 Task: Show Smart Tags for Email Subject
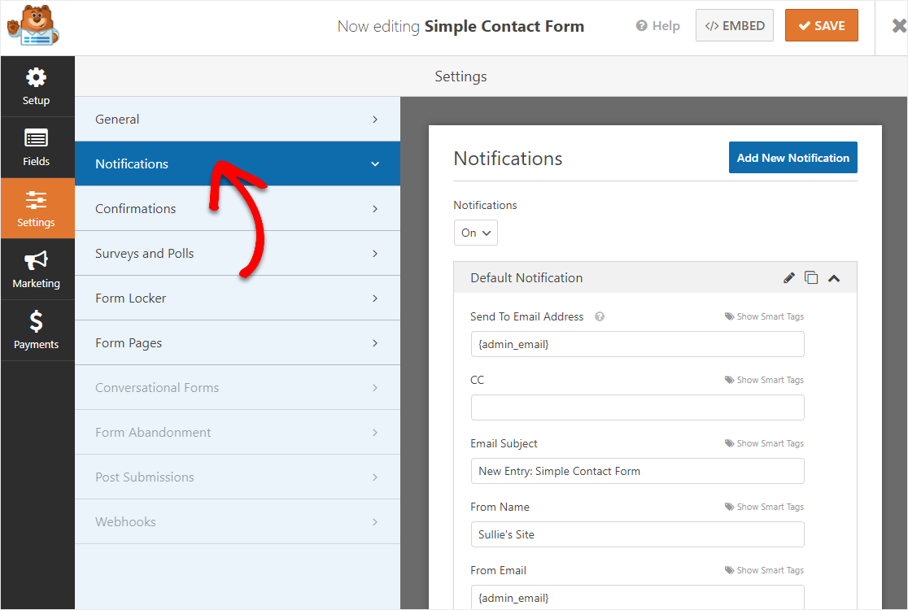(764, 443)
